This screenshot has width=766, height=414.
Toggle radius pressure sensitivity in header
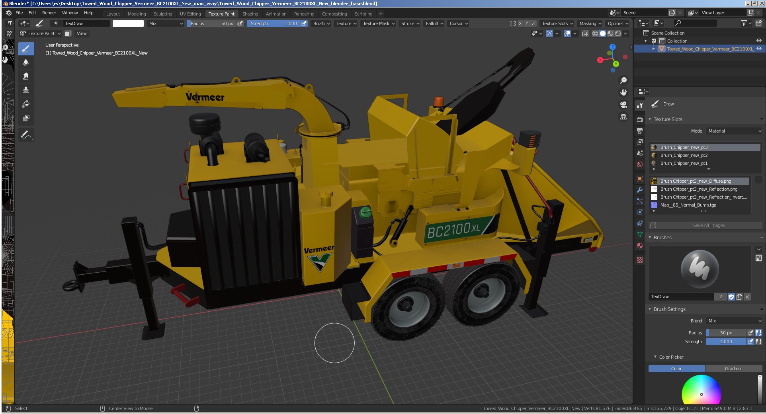coord(240,23)
